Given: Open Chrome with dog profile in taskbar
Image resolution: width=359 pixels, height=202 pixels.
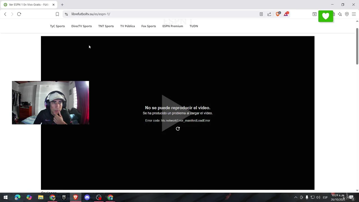Looking at the screenshot, I should (52, 198).
